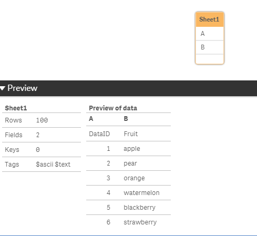The image size is (257, 236).
Task: Select the strawberry row value
Action: click(140, 222)
